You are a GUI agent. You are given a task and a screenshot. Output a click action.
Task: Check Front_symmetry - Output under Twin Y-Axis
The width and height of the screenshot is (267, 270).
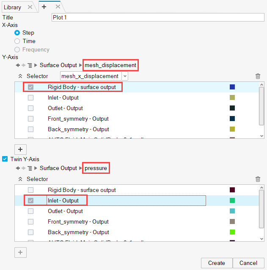click(30, 222)
